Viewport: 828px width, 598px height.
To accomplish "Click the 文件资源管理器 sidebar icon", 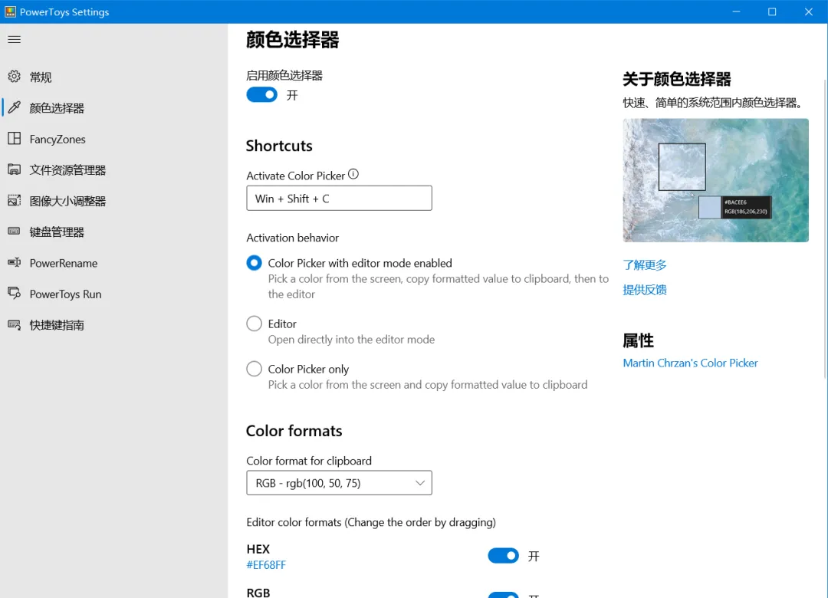I will (15, 169).
